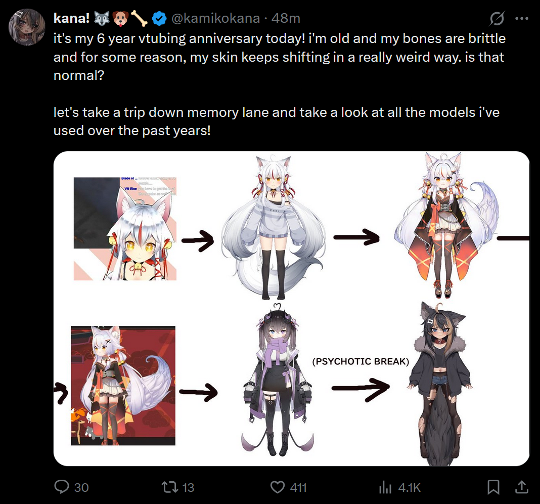This screenshot has height=504, width=540.
Task: Click the Grok explain icon
Action: 497,18
